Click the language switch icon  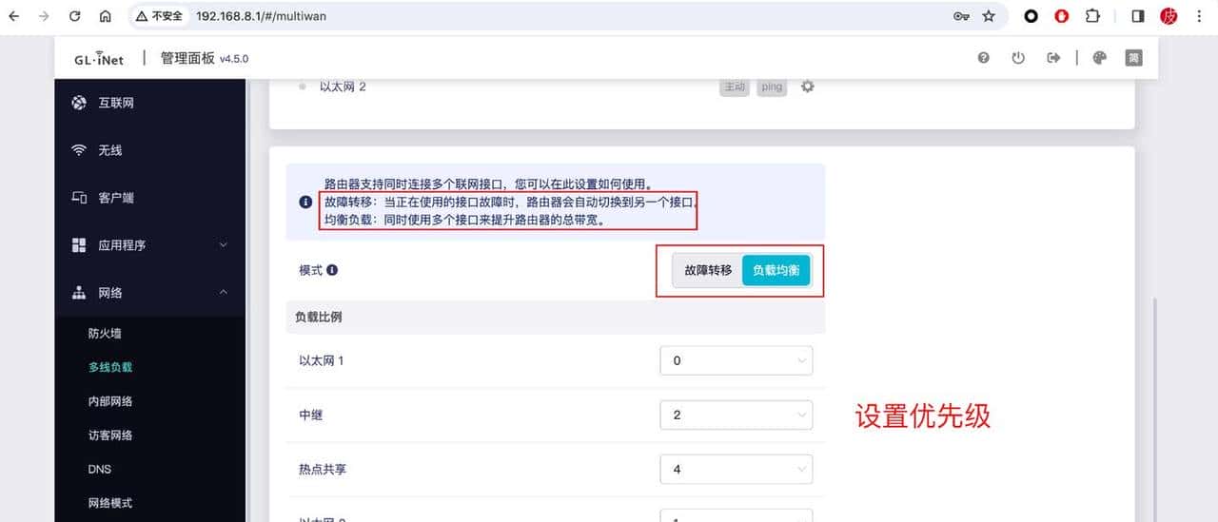(x=1133, y=58)
